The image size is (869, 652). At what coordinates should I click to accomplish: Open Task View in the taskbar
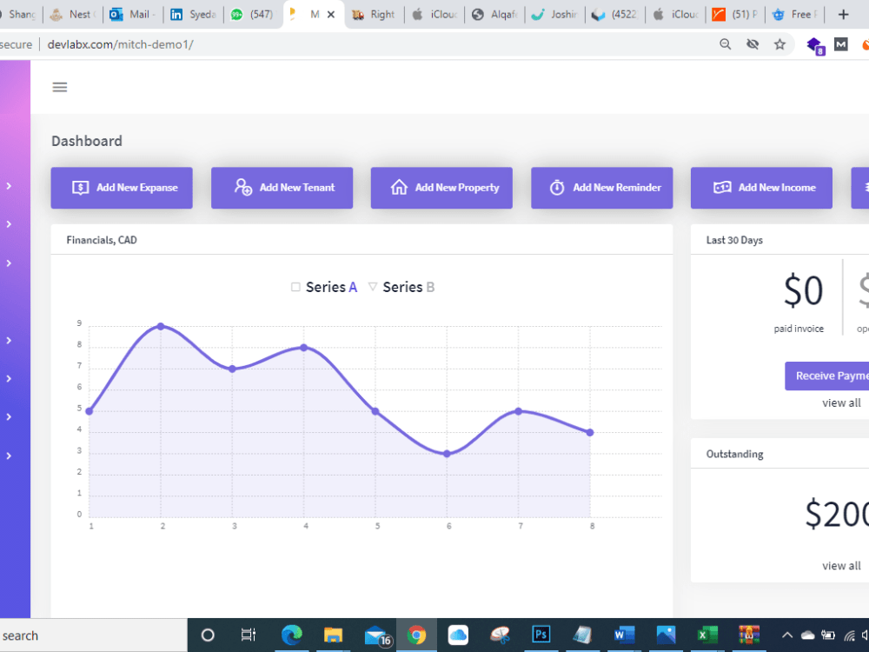(249, 635)
